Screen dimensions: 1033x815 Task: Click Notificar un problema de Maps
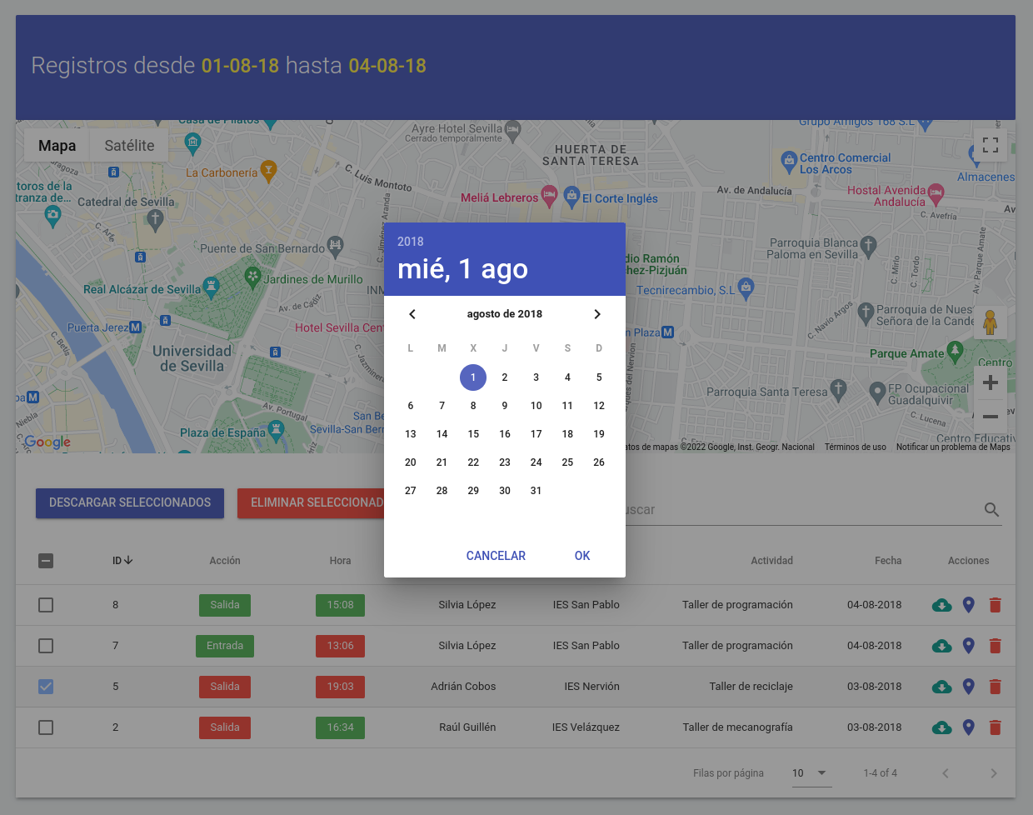pos(953,447)
